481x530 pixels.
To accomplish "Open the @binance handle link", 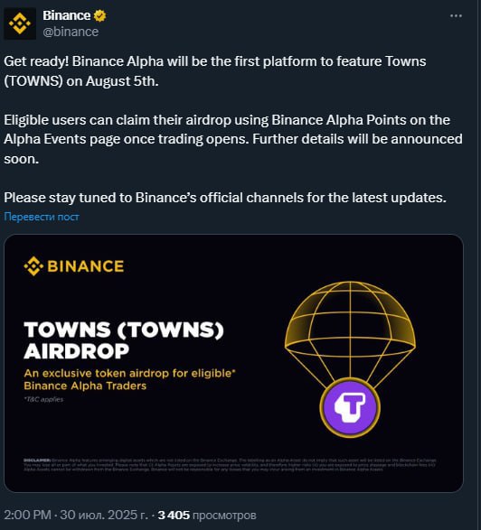I will (x=71, y=32).
